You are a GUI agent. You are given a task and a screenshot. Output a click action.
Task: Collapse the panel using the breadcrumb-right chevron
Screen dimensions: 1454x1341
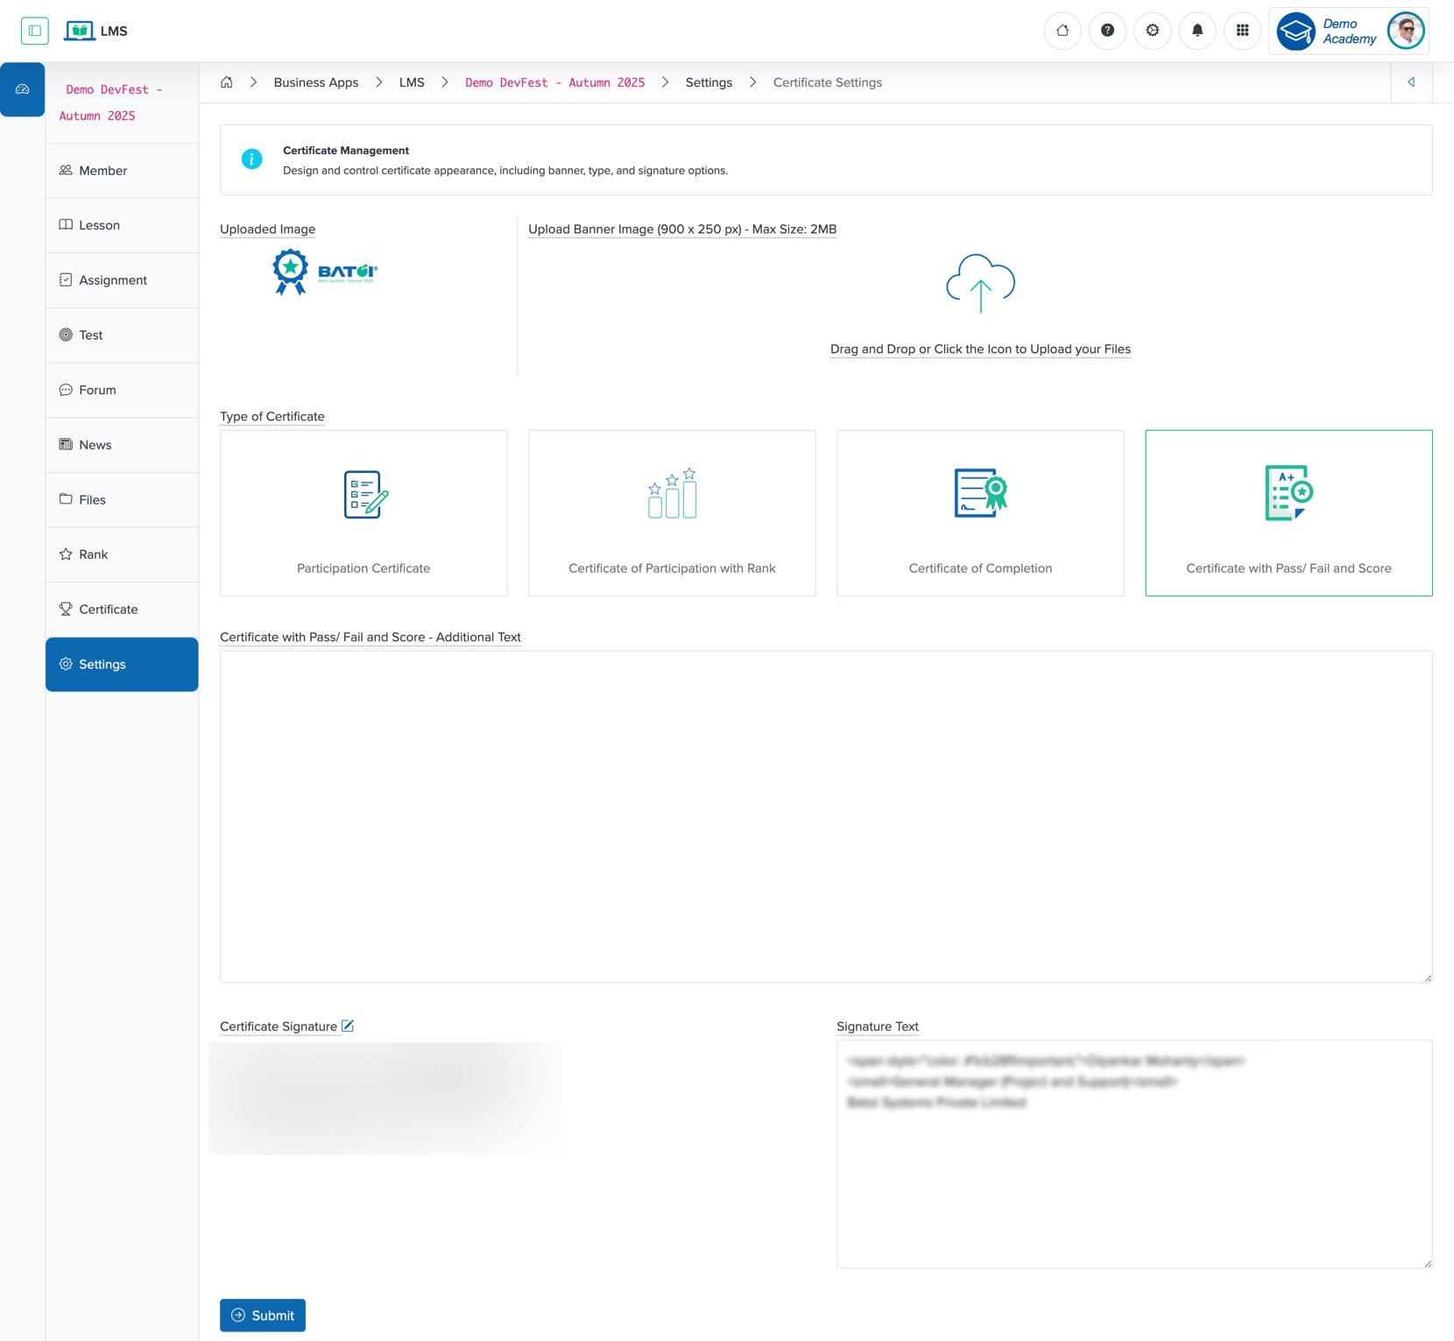[1410, 81]
